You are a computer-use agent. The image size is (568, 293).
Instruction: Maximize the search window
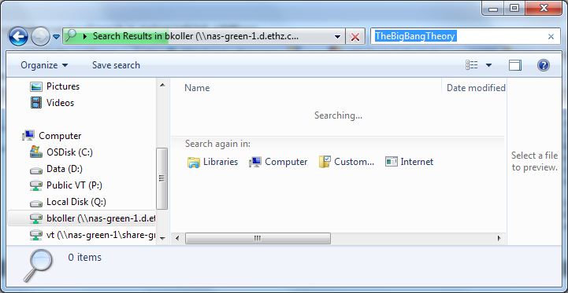[514, 9]
